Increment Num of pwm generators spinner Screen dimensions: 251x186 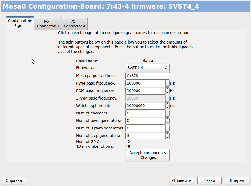[x=167, y=119]
